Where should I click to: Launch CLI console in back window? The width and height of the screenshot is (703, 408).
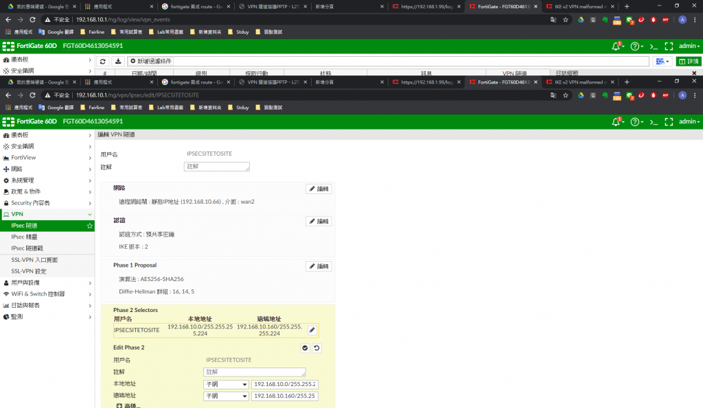click(x=654, y=46)
